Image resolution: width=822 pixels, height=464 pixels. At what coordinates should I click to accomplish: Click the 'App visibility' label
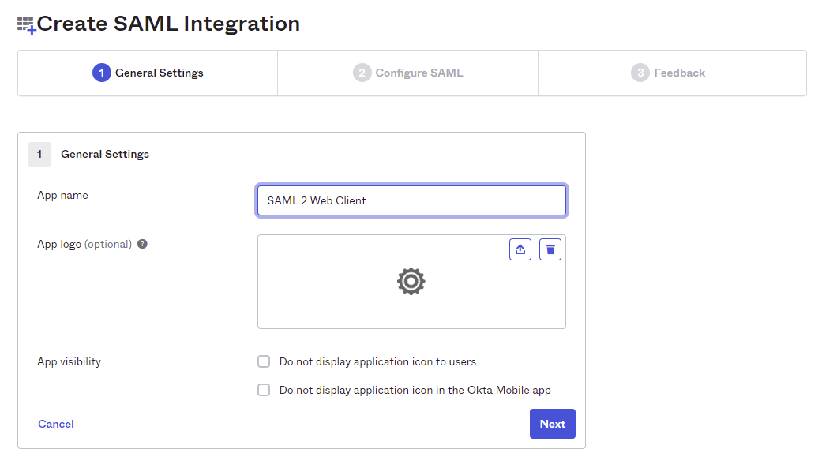[69, 361]
